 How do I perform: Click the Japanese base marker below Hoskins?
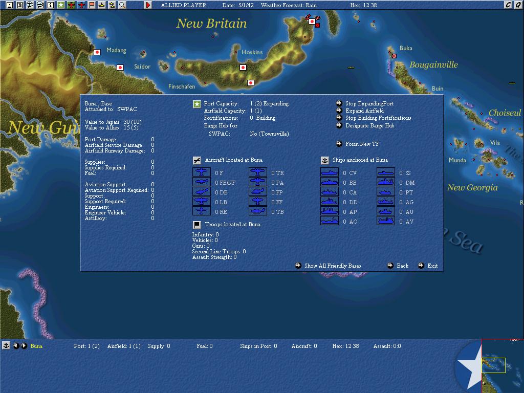[243, 68]
